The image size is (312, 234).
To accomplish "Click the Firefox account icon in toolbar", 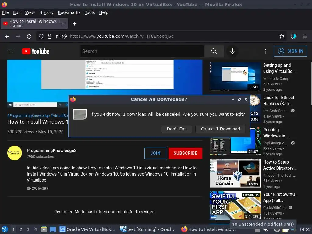I will [x=294, y=37].
